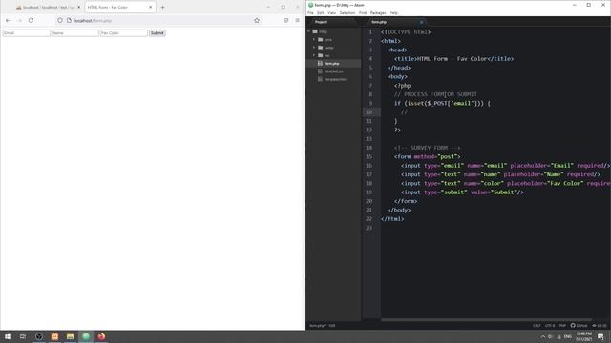Select the Project tab in Atom tree view

[333, 22]
